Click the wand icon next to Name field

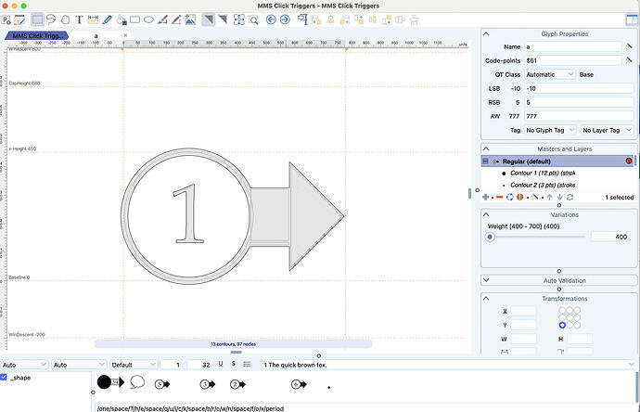tap(629, 46)
